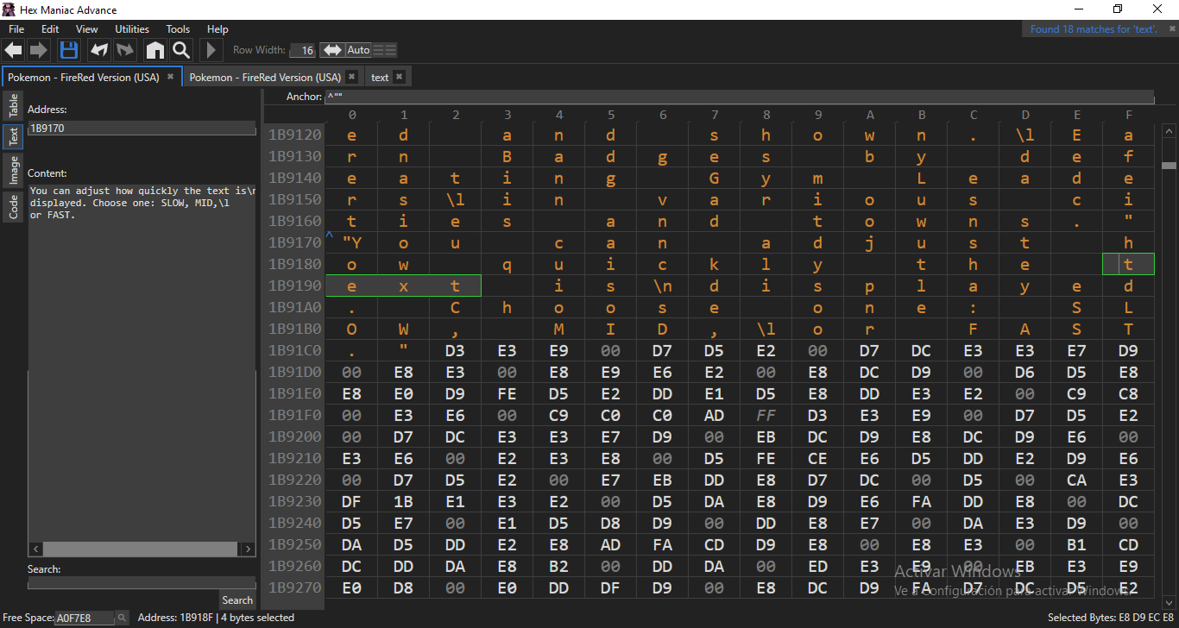
Task: Toggle the Auto row width option
Action: click(x=358, y=50)
